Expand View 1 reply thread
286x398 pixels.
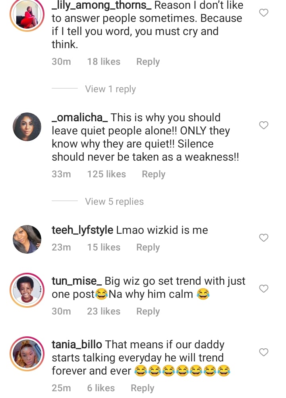[110, 89]
